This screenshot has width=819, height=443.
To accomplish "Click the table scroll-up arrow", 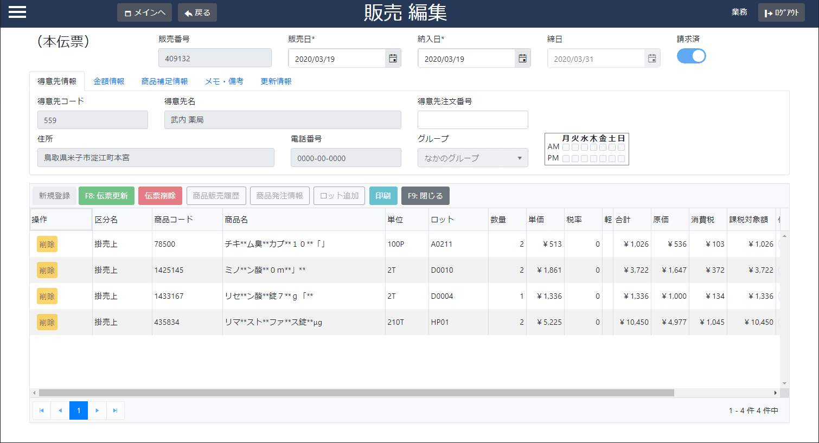I will point(784,236).
